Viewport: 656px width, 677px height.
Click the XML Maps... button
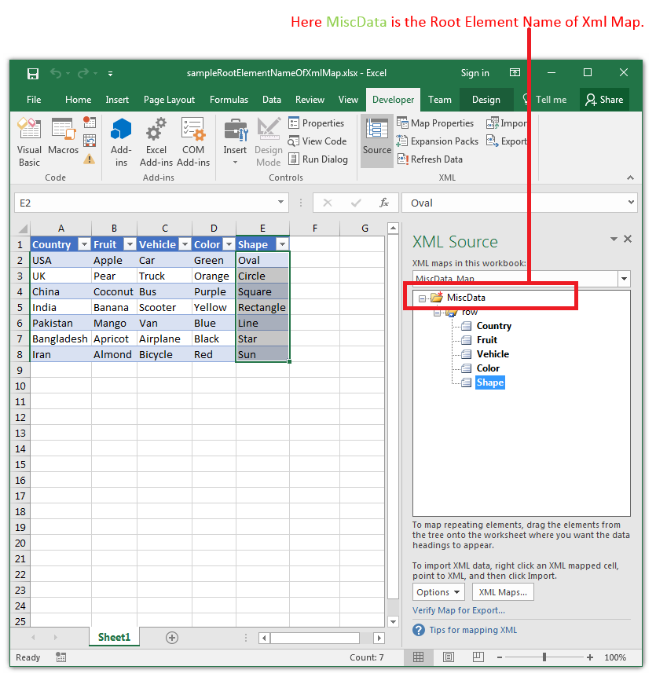tap(503, 592)
